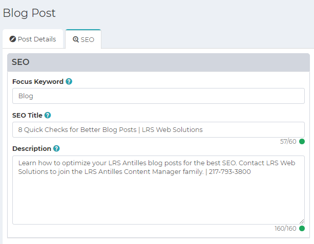Click the Focus Keyword label

(38, 82)
